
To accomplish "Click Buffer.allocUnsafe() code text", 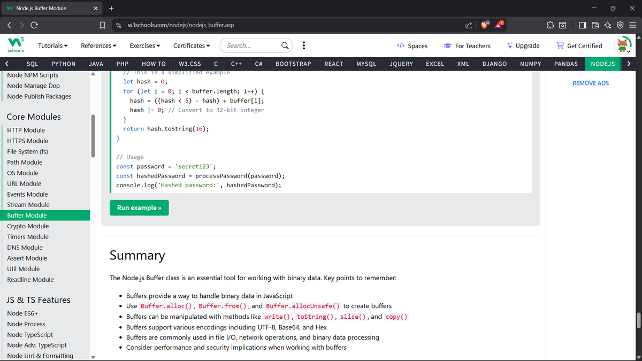I will click(x=303, y=306).
